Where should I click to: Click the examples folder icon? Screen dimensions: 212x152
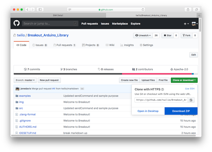pos(17,96)
